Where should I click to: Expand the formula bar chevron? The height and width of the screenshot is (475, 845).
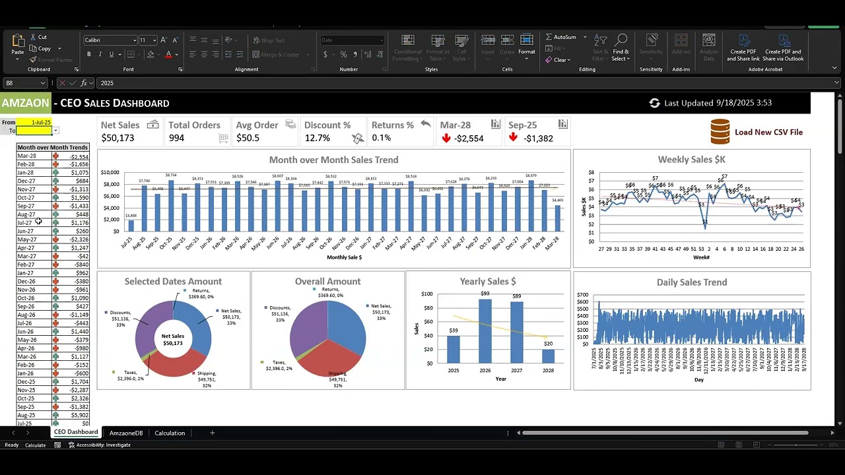837,83
